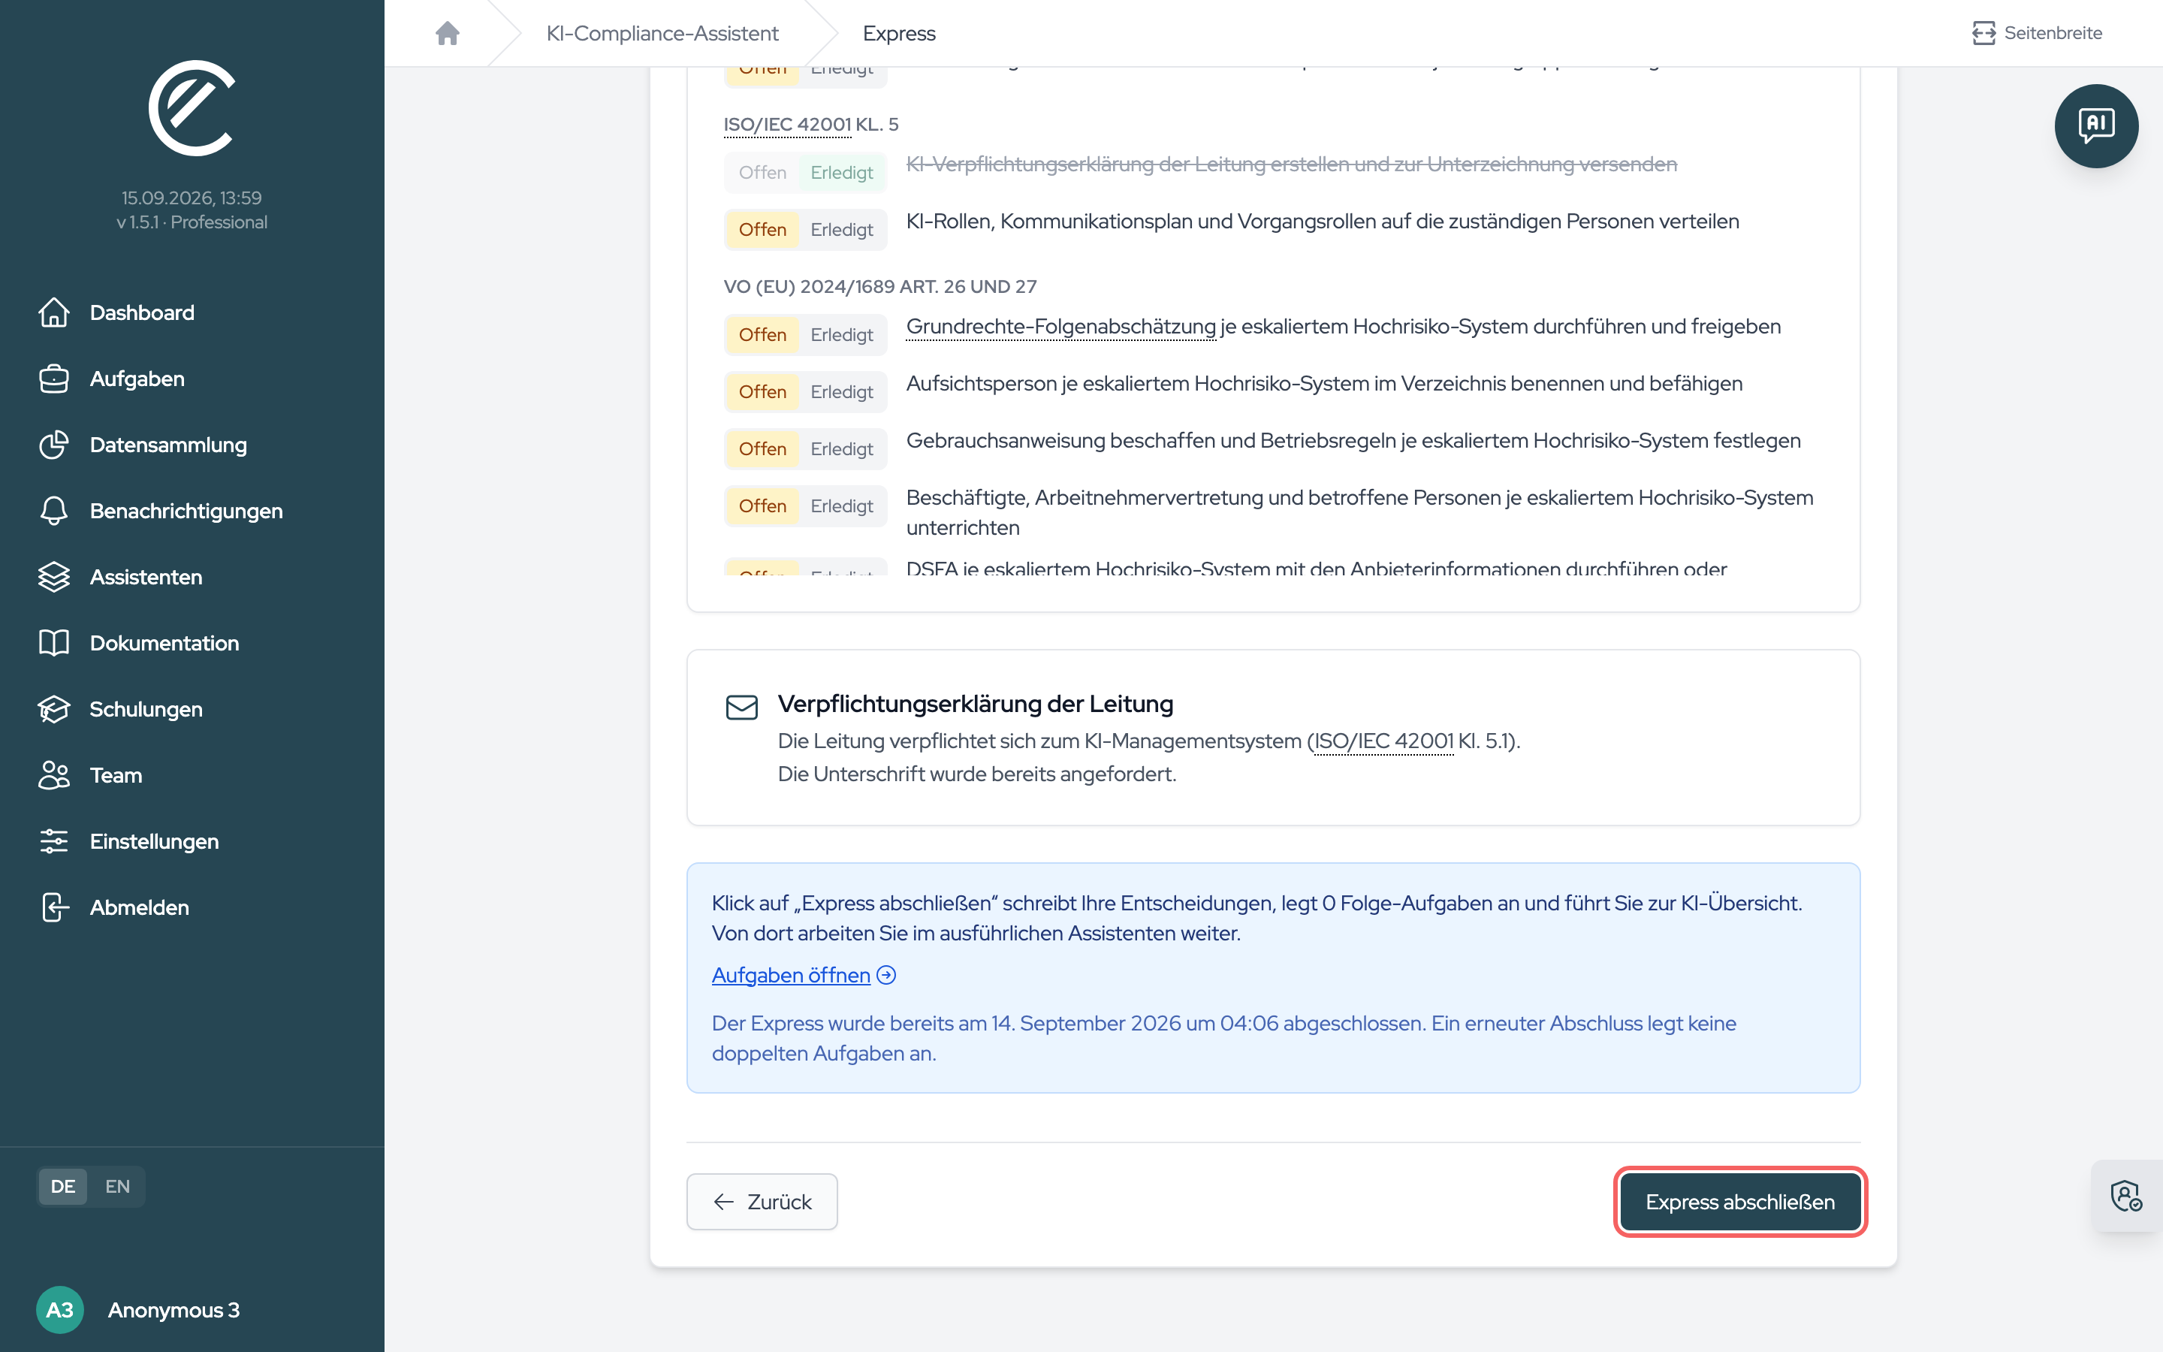2163x1352 pixels.
Task: Click the version text v1.5.1 Professional
Action: pos(192,222)
